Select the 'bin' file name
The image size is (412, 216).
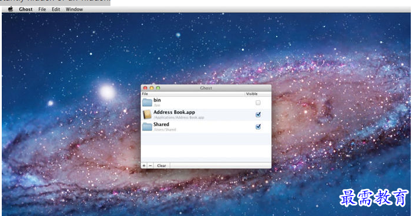pos(157,100)
